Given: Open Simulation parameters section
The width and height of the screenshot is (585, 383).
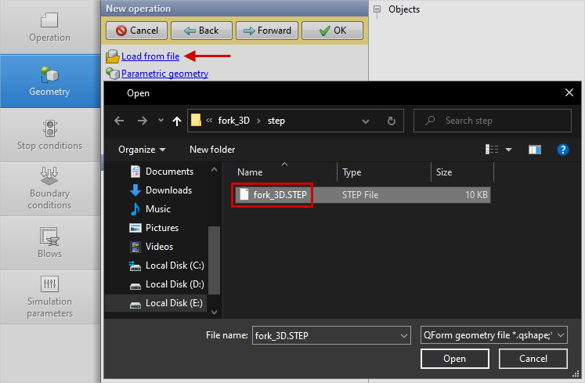Looking at the screenshot, I should pyautogui.click(x=49, y=296).
